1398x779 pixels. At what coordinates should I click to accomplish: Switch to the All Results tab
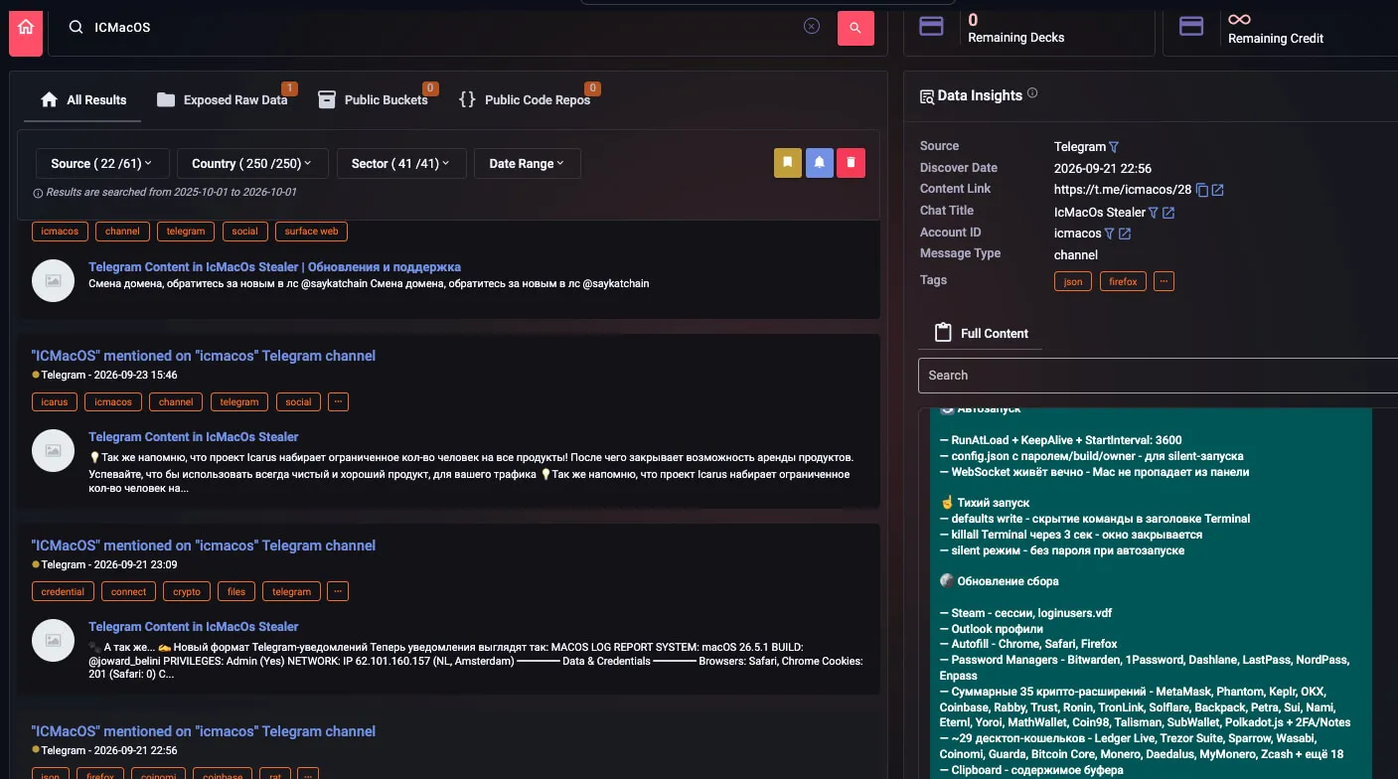[x=83, y=100]
